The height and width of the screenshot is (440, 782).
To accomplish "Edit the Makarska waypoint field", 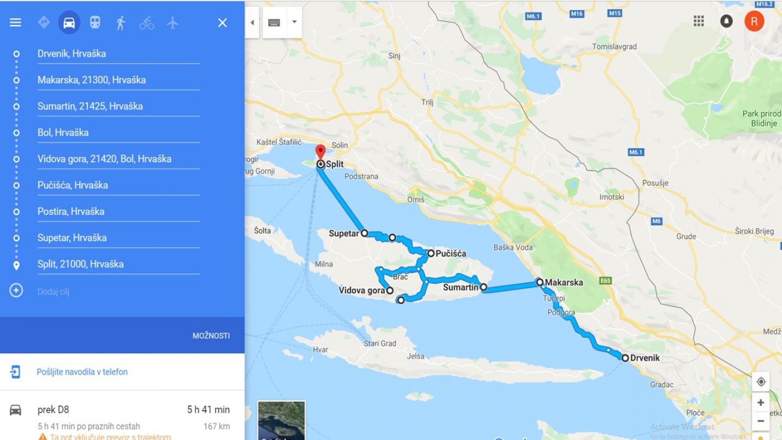I will (118, 80).
